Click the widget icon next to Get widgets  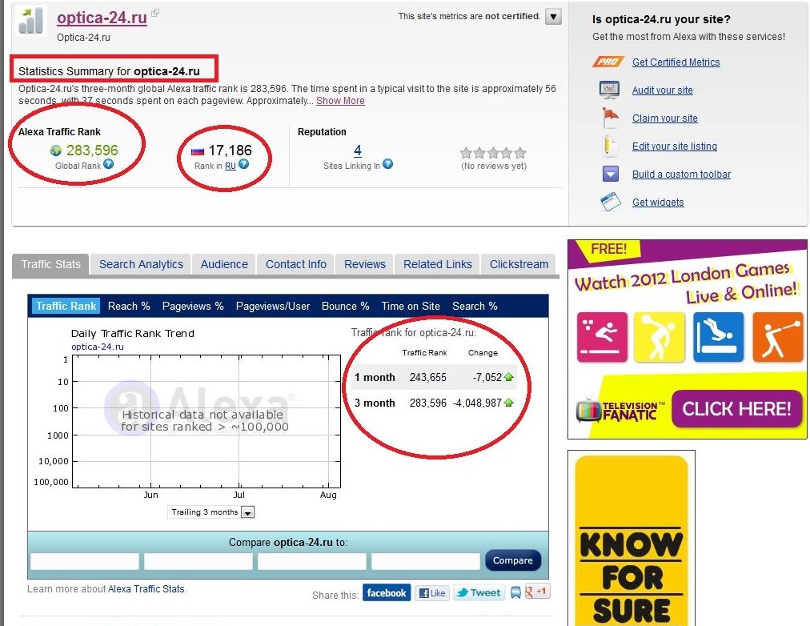point(611,202)
